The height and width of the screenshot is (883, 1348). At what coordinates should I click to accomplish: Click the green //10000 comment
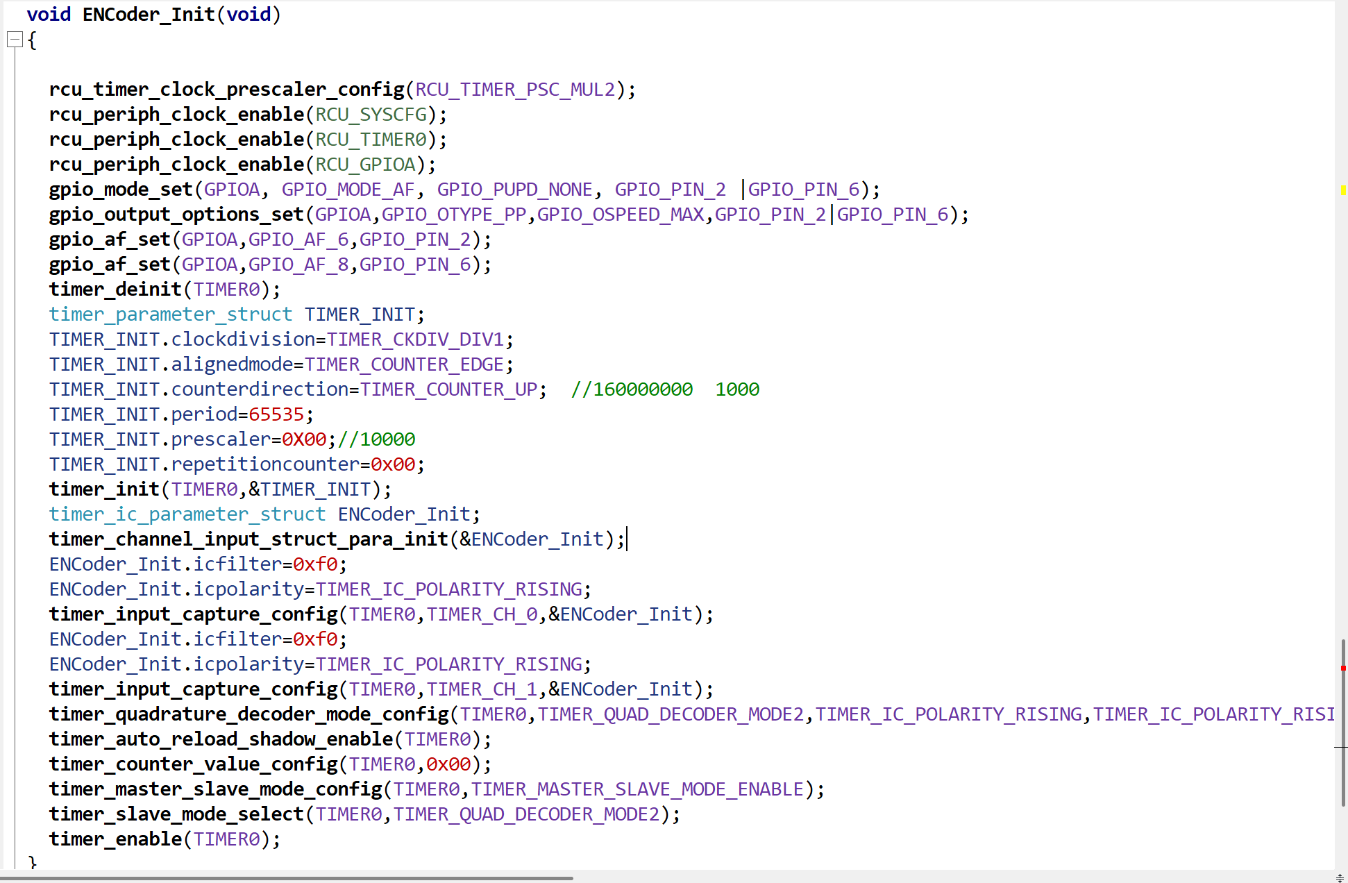[x=376, y=439]
